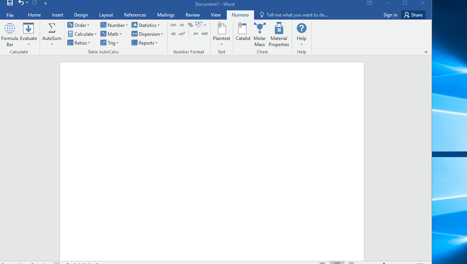Expand the Trig menu
The height and width of the screenshot is (264, 467).
click(110, 43)
